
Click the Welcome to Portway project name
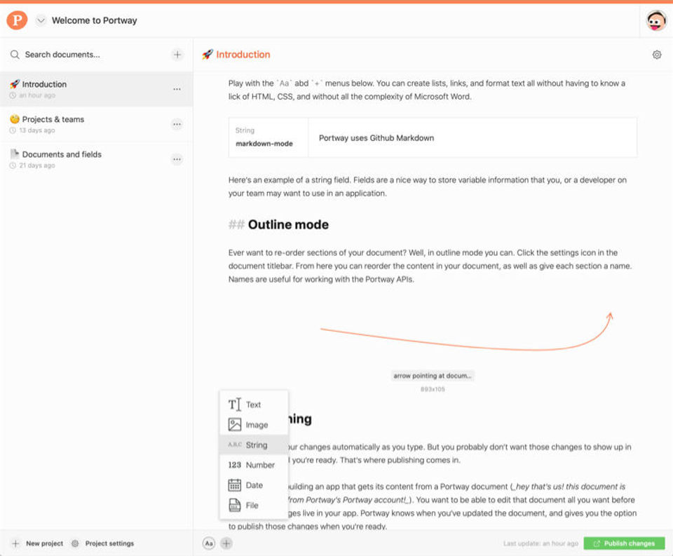(95, 20)
